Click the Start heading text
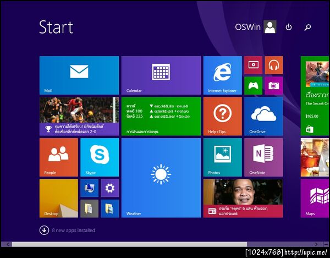The width and height of the screenshot is (330, 258). point(56,27)
